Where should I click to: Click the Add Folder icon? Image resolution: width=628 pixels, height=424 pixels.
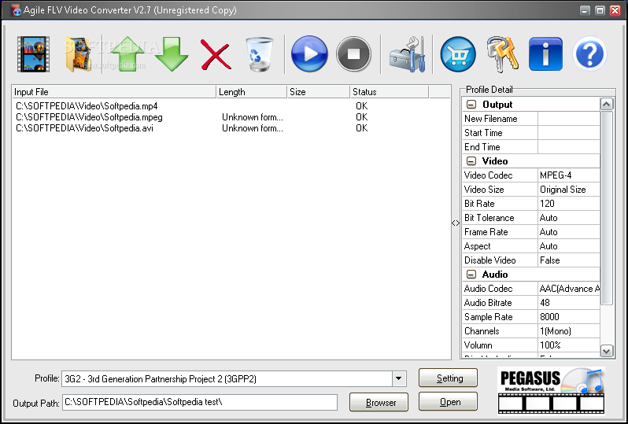pyautogui.click(x=79, y=54)
